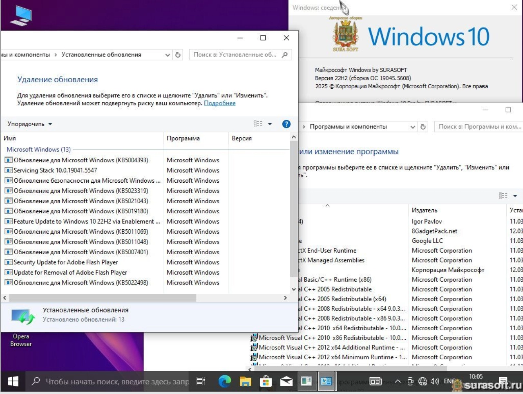Image resolution: width=523 pixels, height=394 pixels.
Task: Sort by the Издатель column header
Action: pyautogui.click(x=458, y=210)
